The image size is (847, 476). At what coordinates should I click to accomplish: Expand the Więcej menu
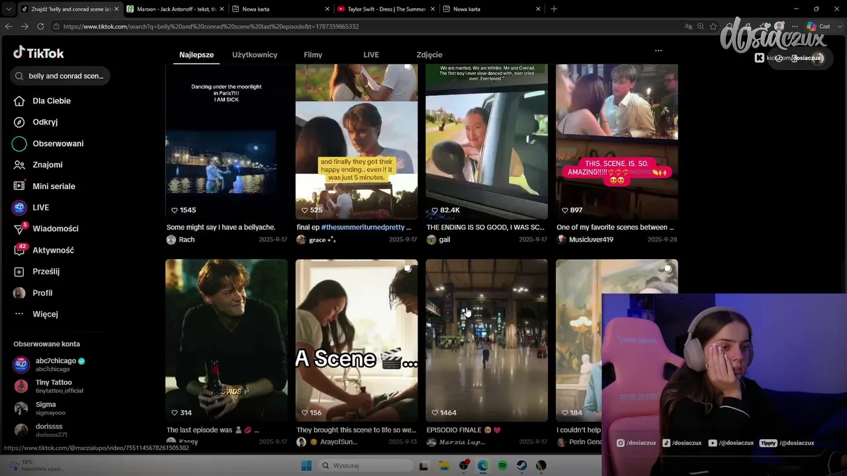tap(45, 314)
